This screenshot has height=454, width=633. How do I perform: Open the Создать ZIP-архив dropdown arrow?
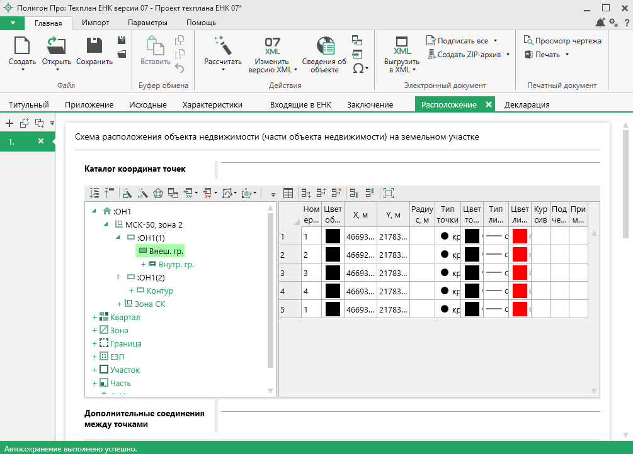tap(508, 55)
